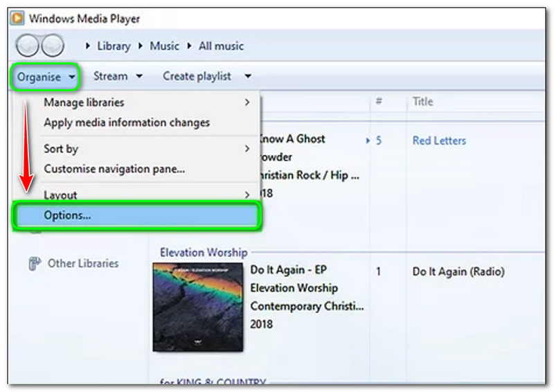The height and width of the screenshot is (392, 554).
Task: Click the Do It Again - EP album name
Action: [x=288, y=270]
